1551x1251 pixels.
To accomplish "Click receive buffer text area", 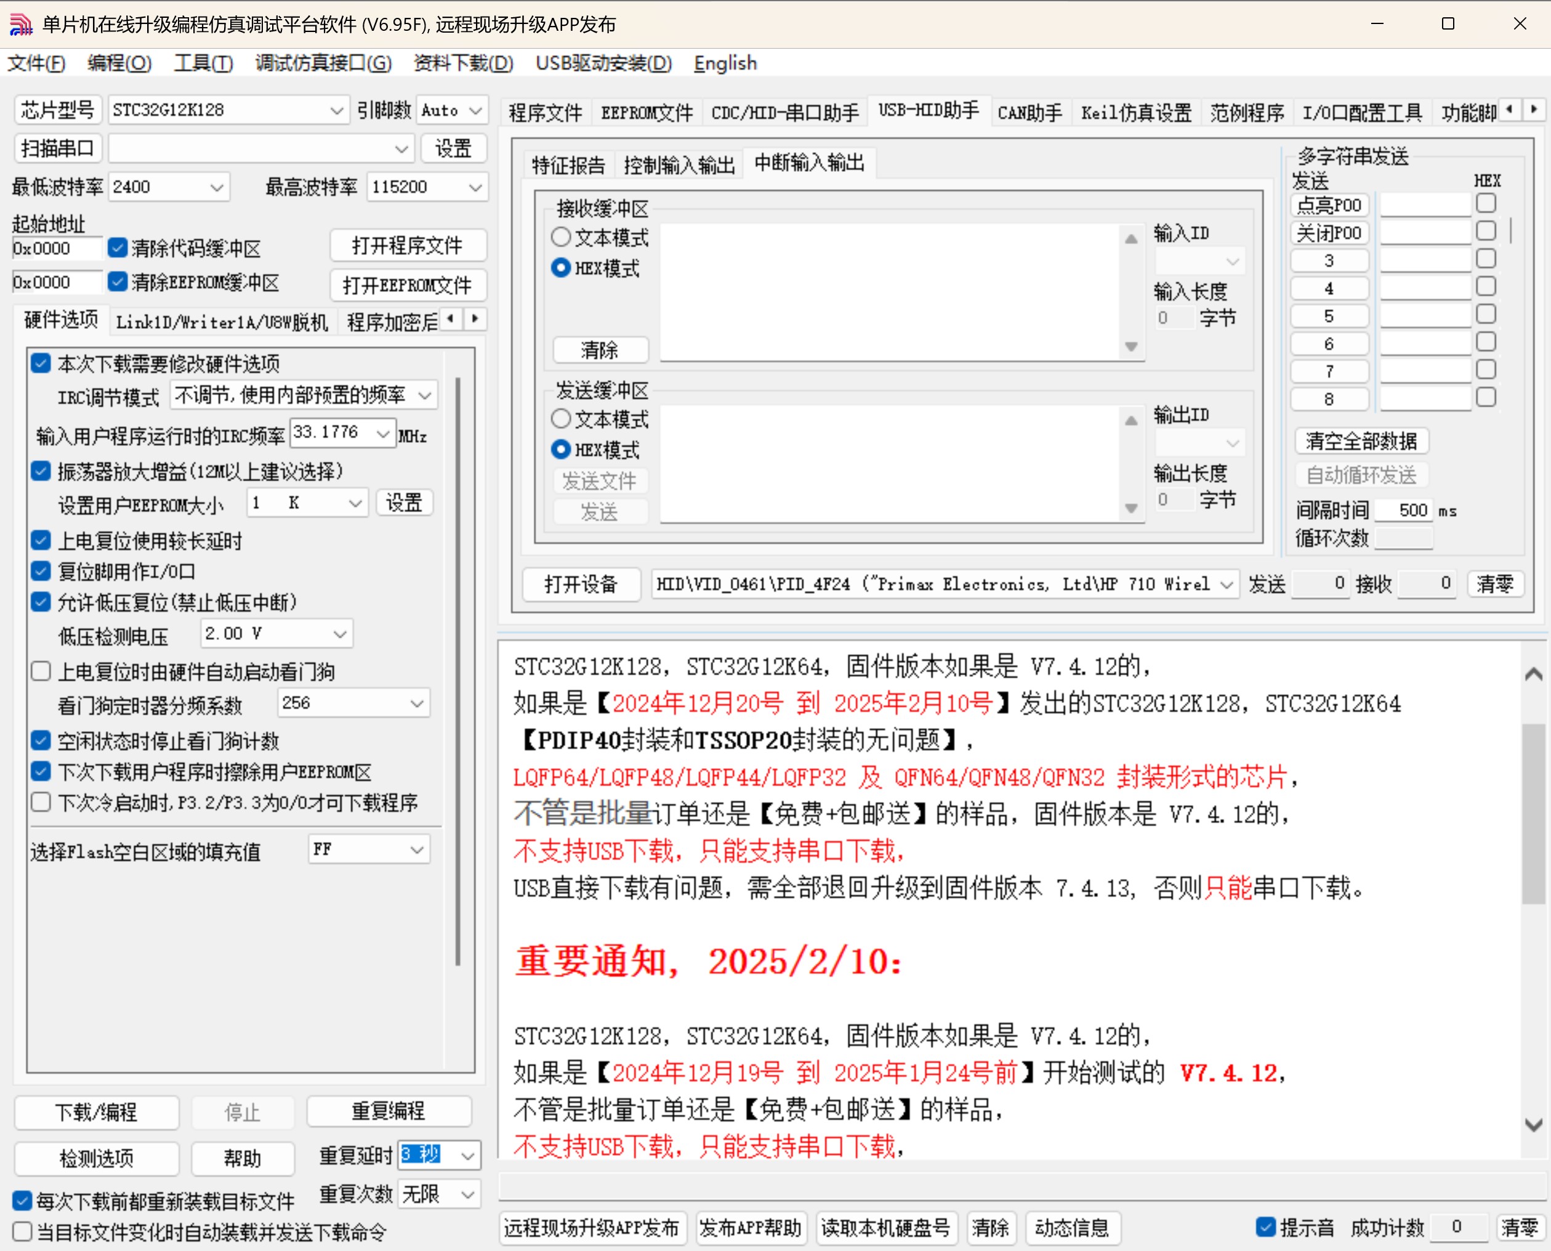I will click(890, 292).
